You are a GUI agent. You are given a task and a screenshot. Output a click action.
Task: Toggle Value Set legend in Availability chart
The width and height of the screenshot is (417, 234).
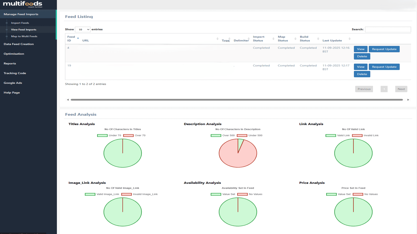(x=223, y=194)
